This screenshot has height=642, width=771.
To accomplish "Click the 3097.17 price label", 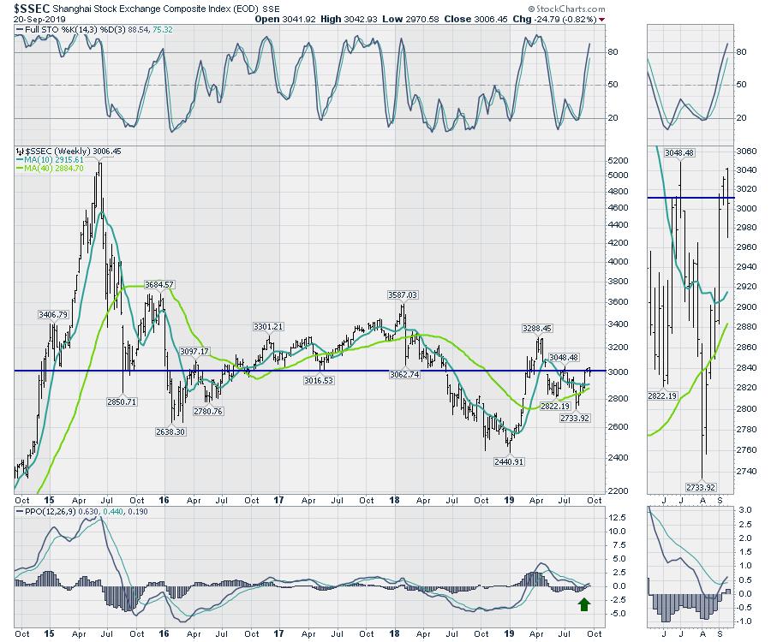I will 194,351.
